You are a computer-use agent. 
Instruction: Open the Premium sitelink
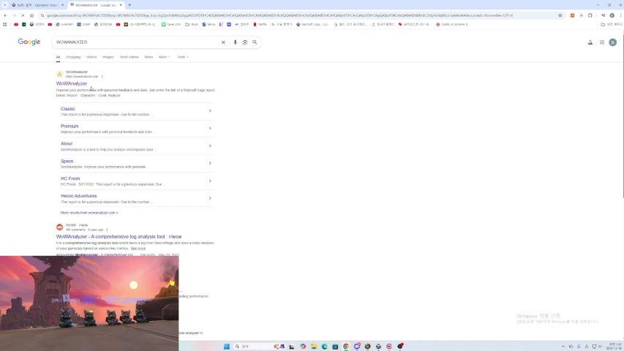point(69,127)
